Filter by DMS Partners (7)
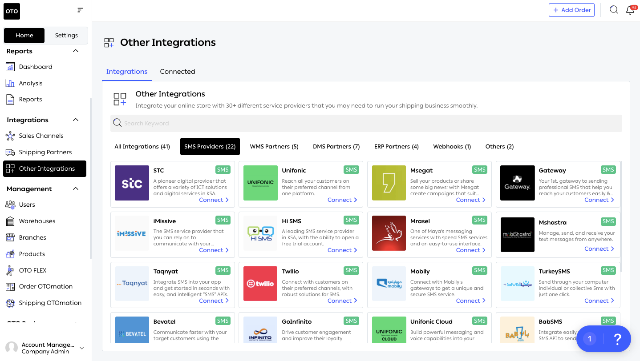 tap(336, 146)
